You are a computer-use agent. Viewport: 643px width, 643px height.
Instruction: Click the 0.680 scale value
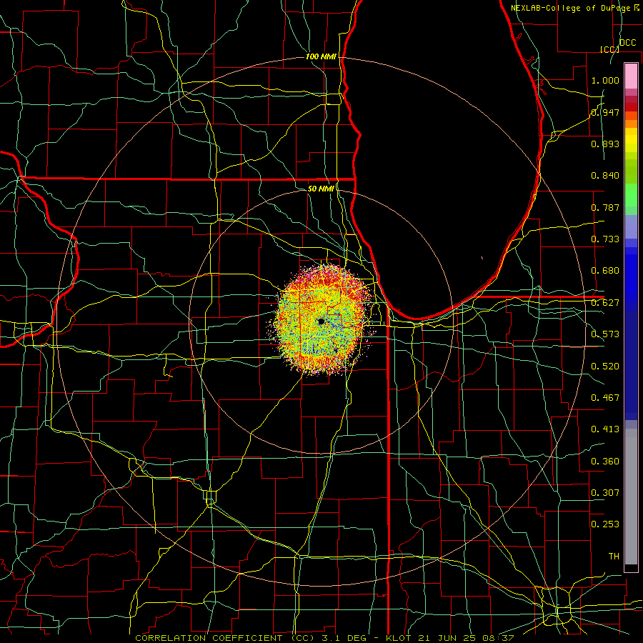(x=605, y=271)
